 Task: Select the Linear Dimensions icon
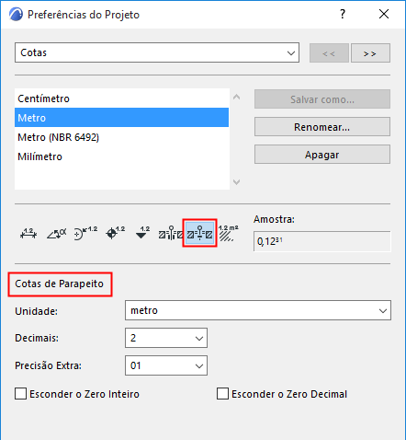(x=28, y=234)
